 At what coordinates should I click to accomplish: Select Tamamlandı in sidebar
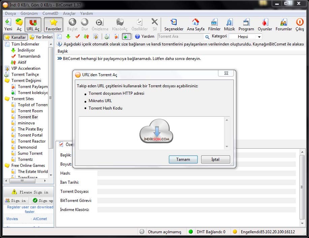[29, 56]
